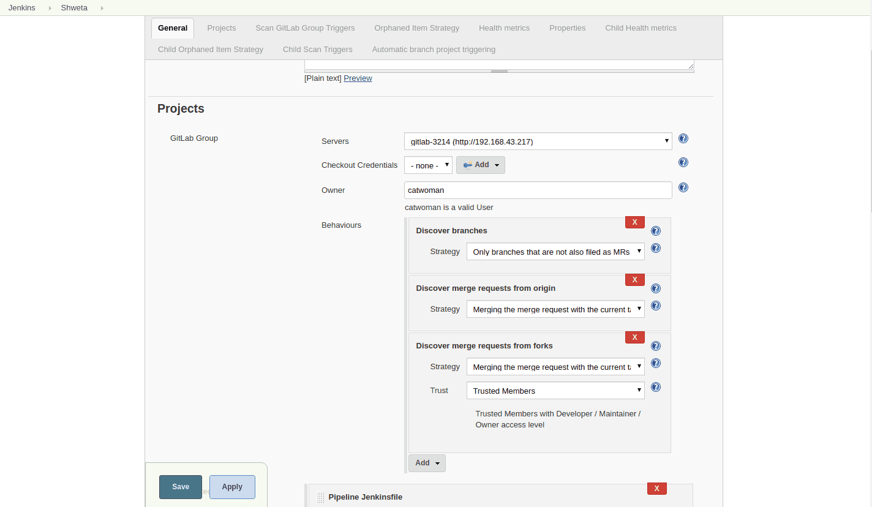
Task: Open help next to Checkout Credentials
Action: 683,162
